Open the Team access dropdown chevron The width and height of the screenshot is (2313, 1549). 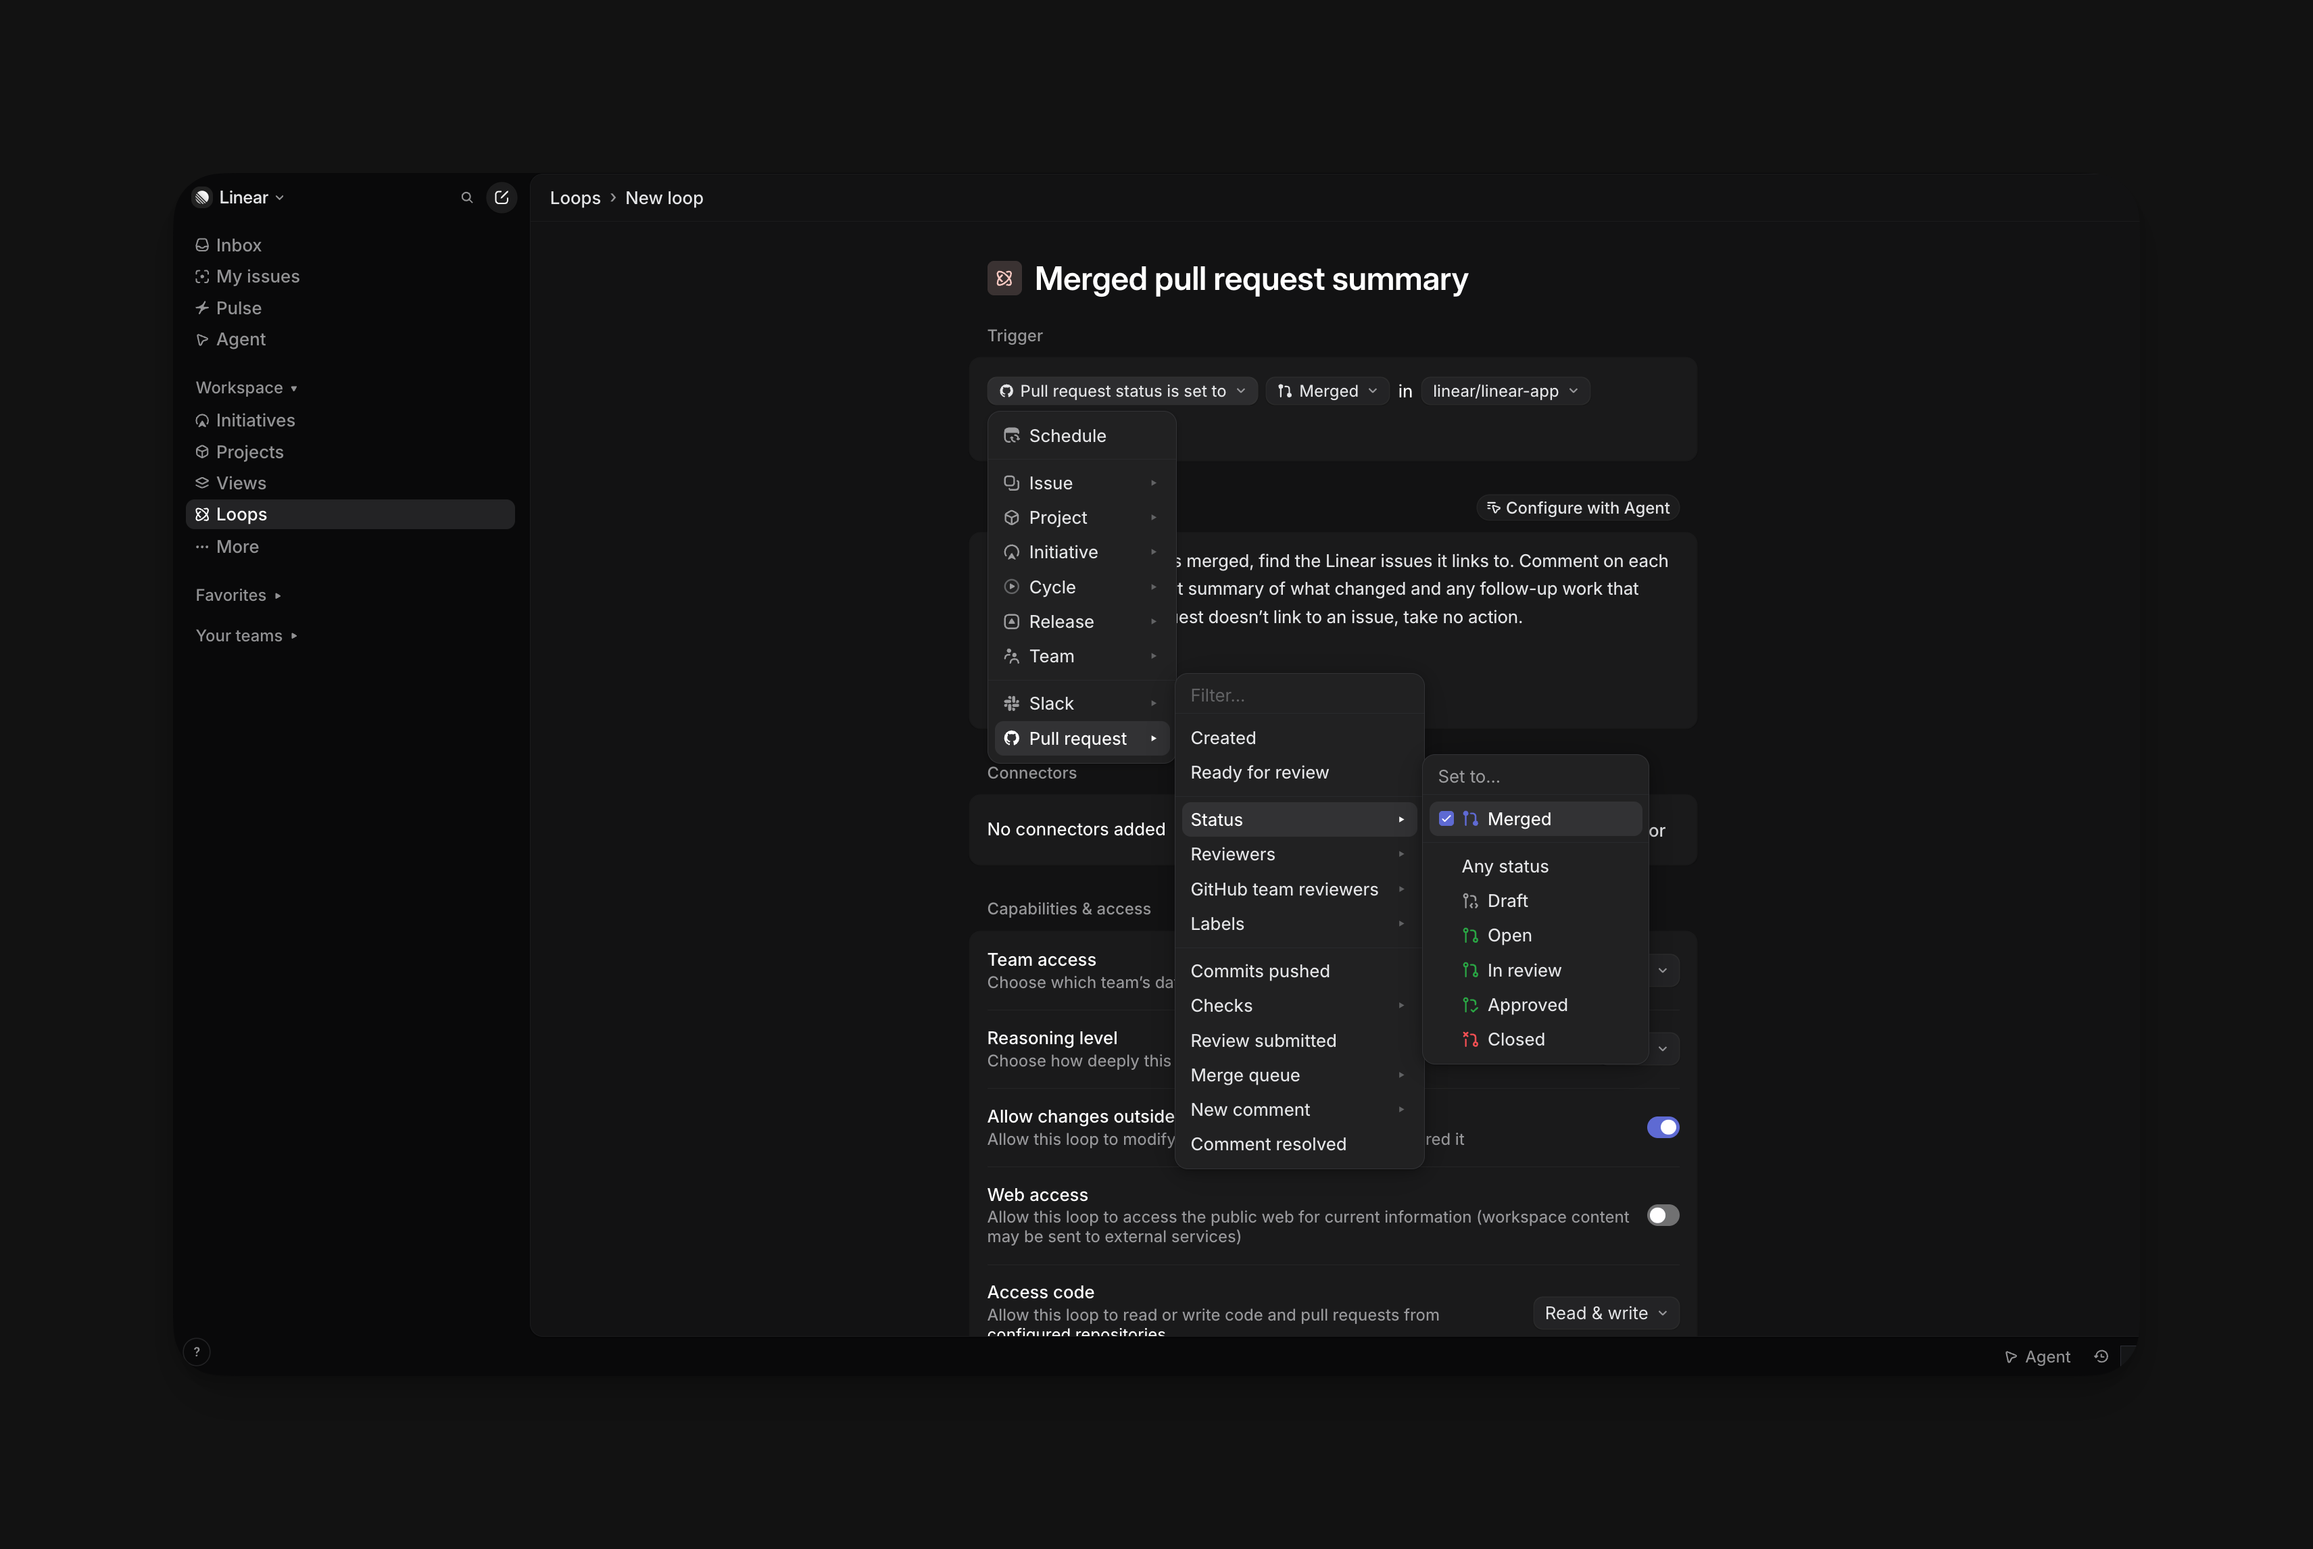(1662, 970)
